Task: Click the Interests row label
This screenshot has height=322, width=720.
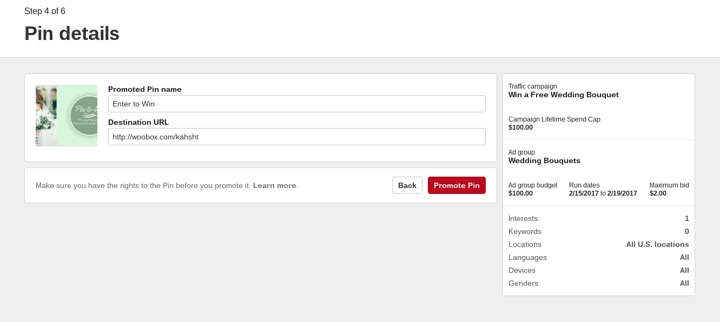Action: click(x=523, y=218)
